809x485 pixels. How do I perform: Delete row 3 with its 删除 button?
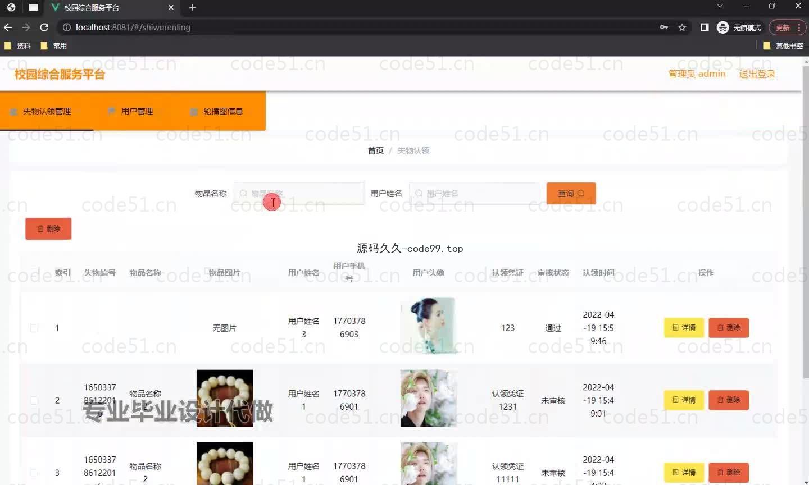click(x=729, y=472)
